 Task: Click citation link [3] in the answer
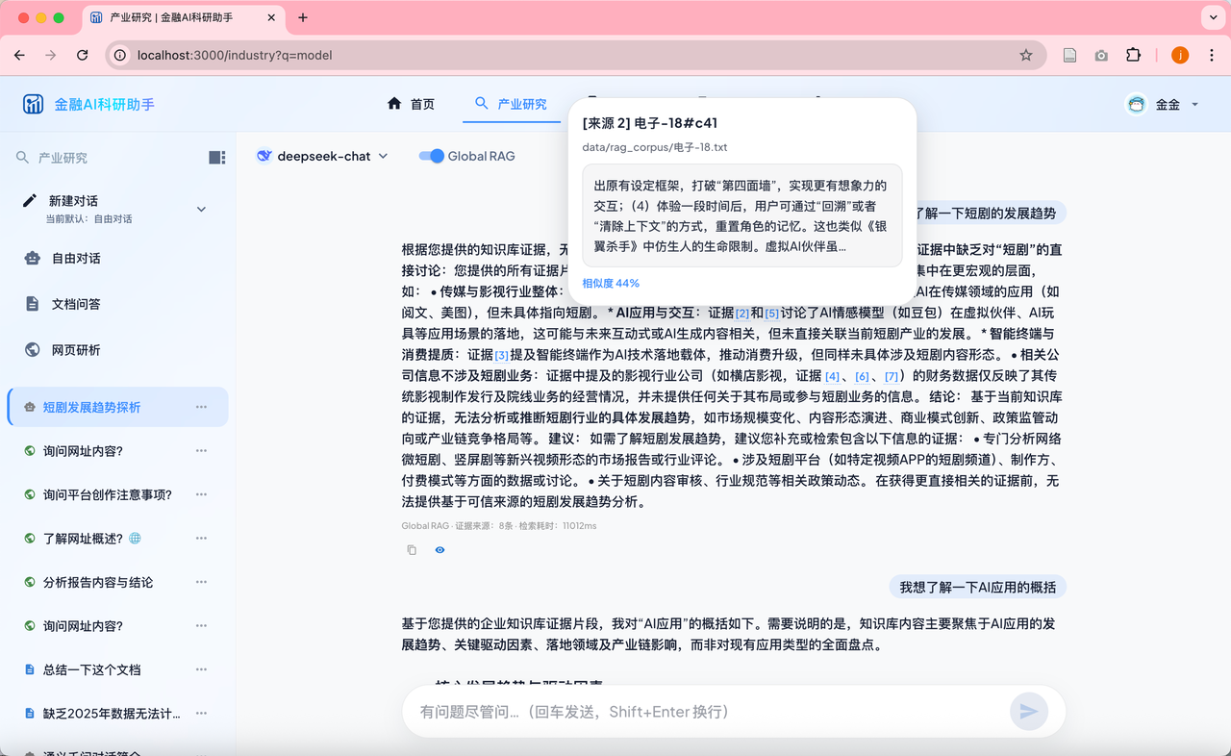(x=502, y=356)
